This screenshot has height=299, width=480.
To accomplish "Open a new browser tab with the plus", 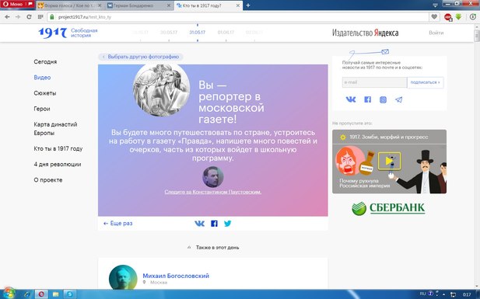I will (248, 5).
